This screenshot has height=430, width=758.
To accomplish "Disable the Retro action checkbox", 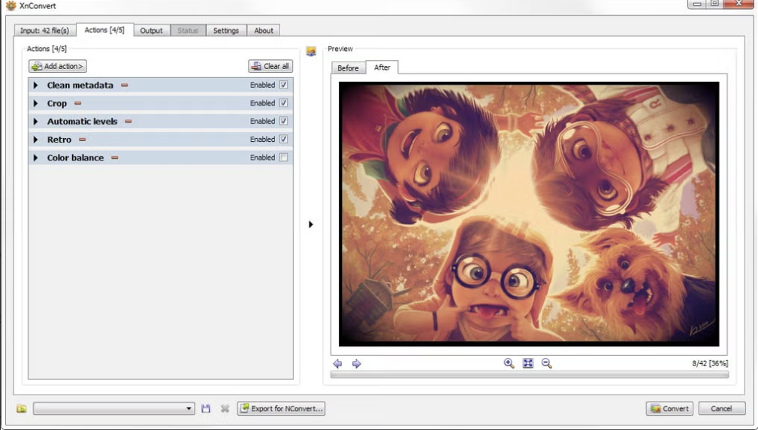I will [284, 139].
